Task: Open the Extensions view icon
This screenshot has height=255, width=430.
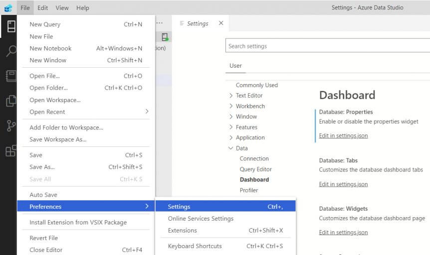Action: coord(11,150)
